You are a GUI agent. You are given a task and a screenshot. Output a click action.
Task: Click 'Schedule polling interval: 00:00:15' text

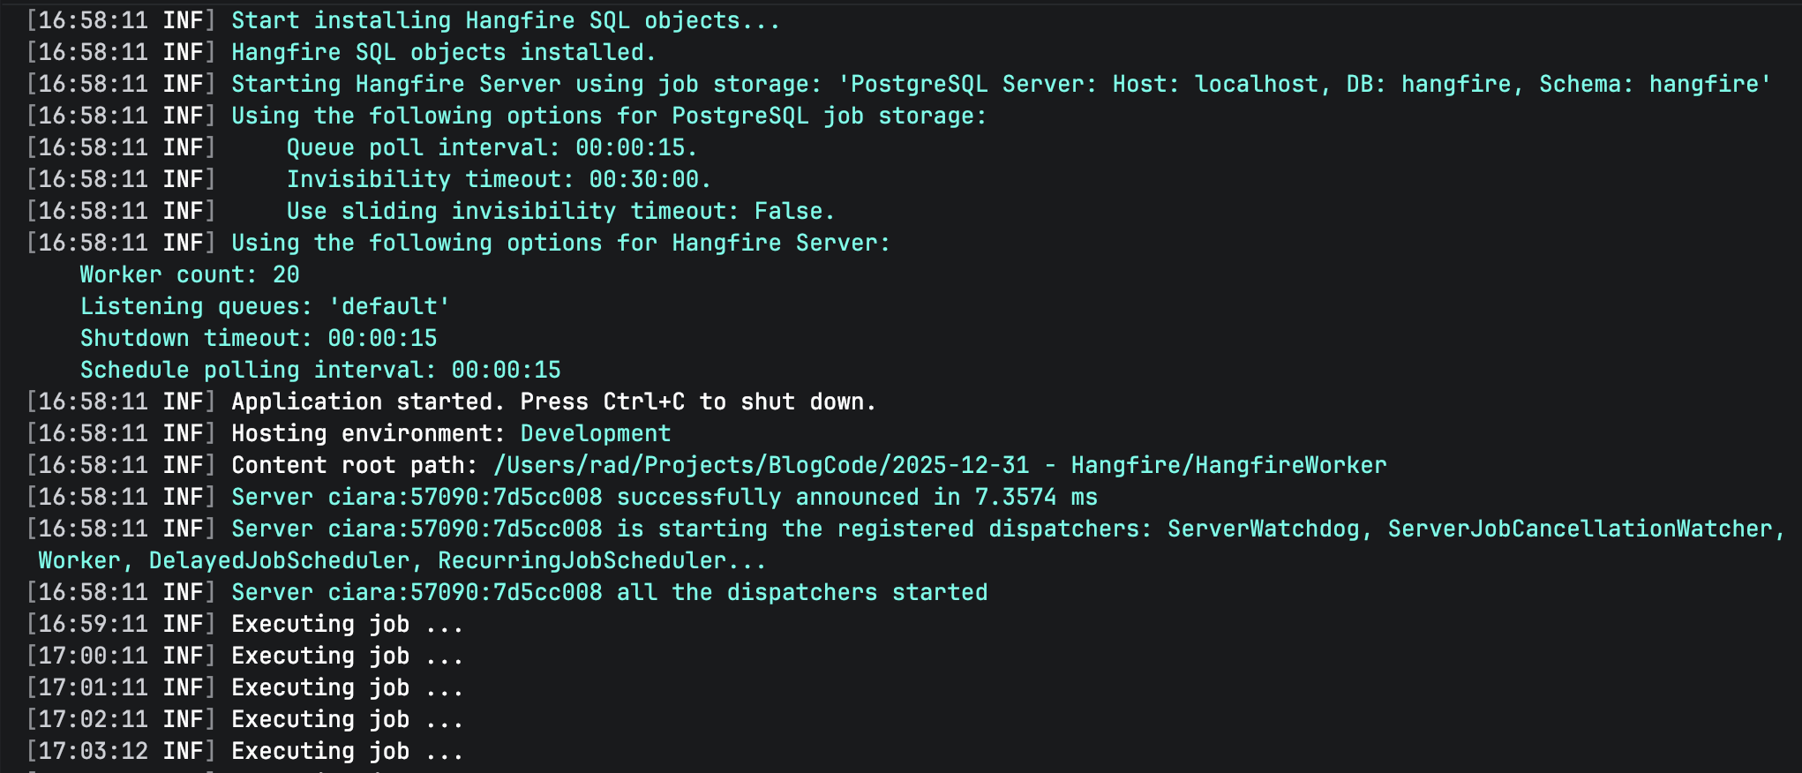point(320,370)
